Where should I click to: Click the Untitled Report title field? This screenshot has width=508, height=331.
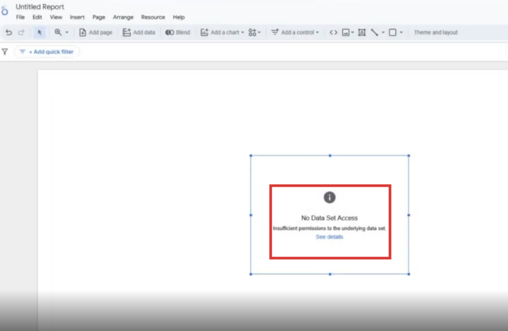pos(40,7)
